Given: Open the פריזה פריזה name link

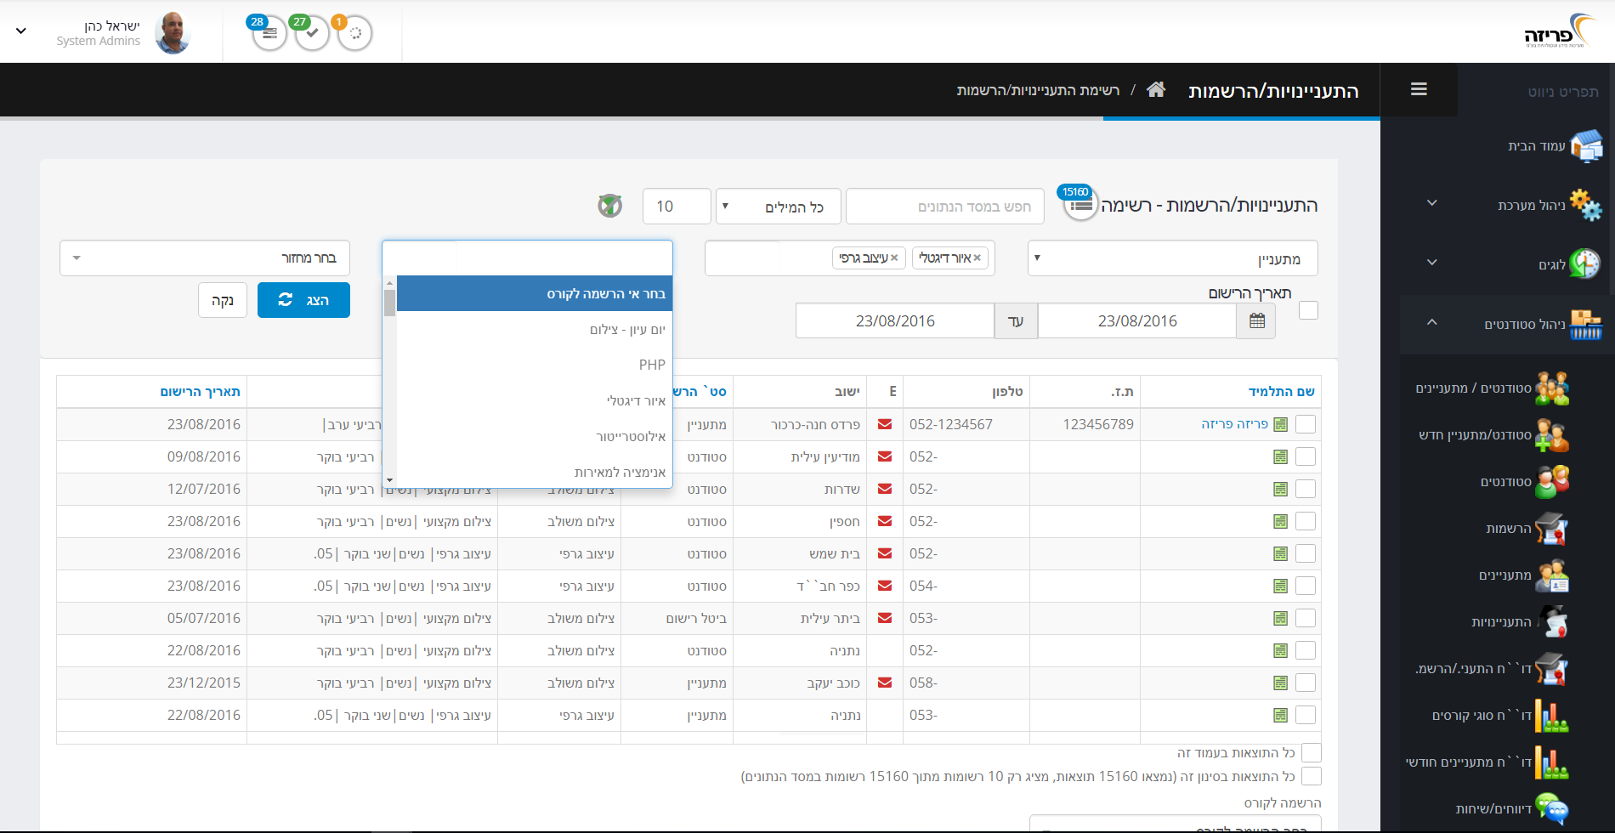Looking at the screenshot, I should click(1234, 424).
